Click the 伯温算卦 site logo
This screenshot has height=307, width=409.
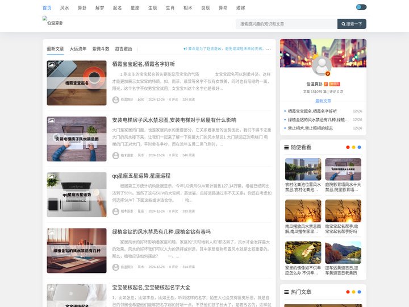click(53, 21)
